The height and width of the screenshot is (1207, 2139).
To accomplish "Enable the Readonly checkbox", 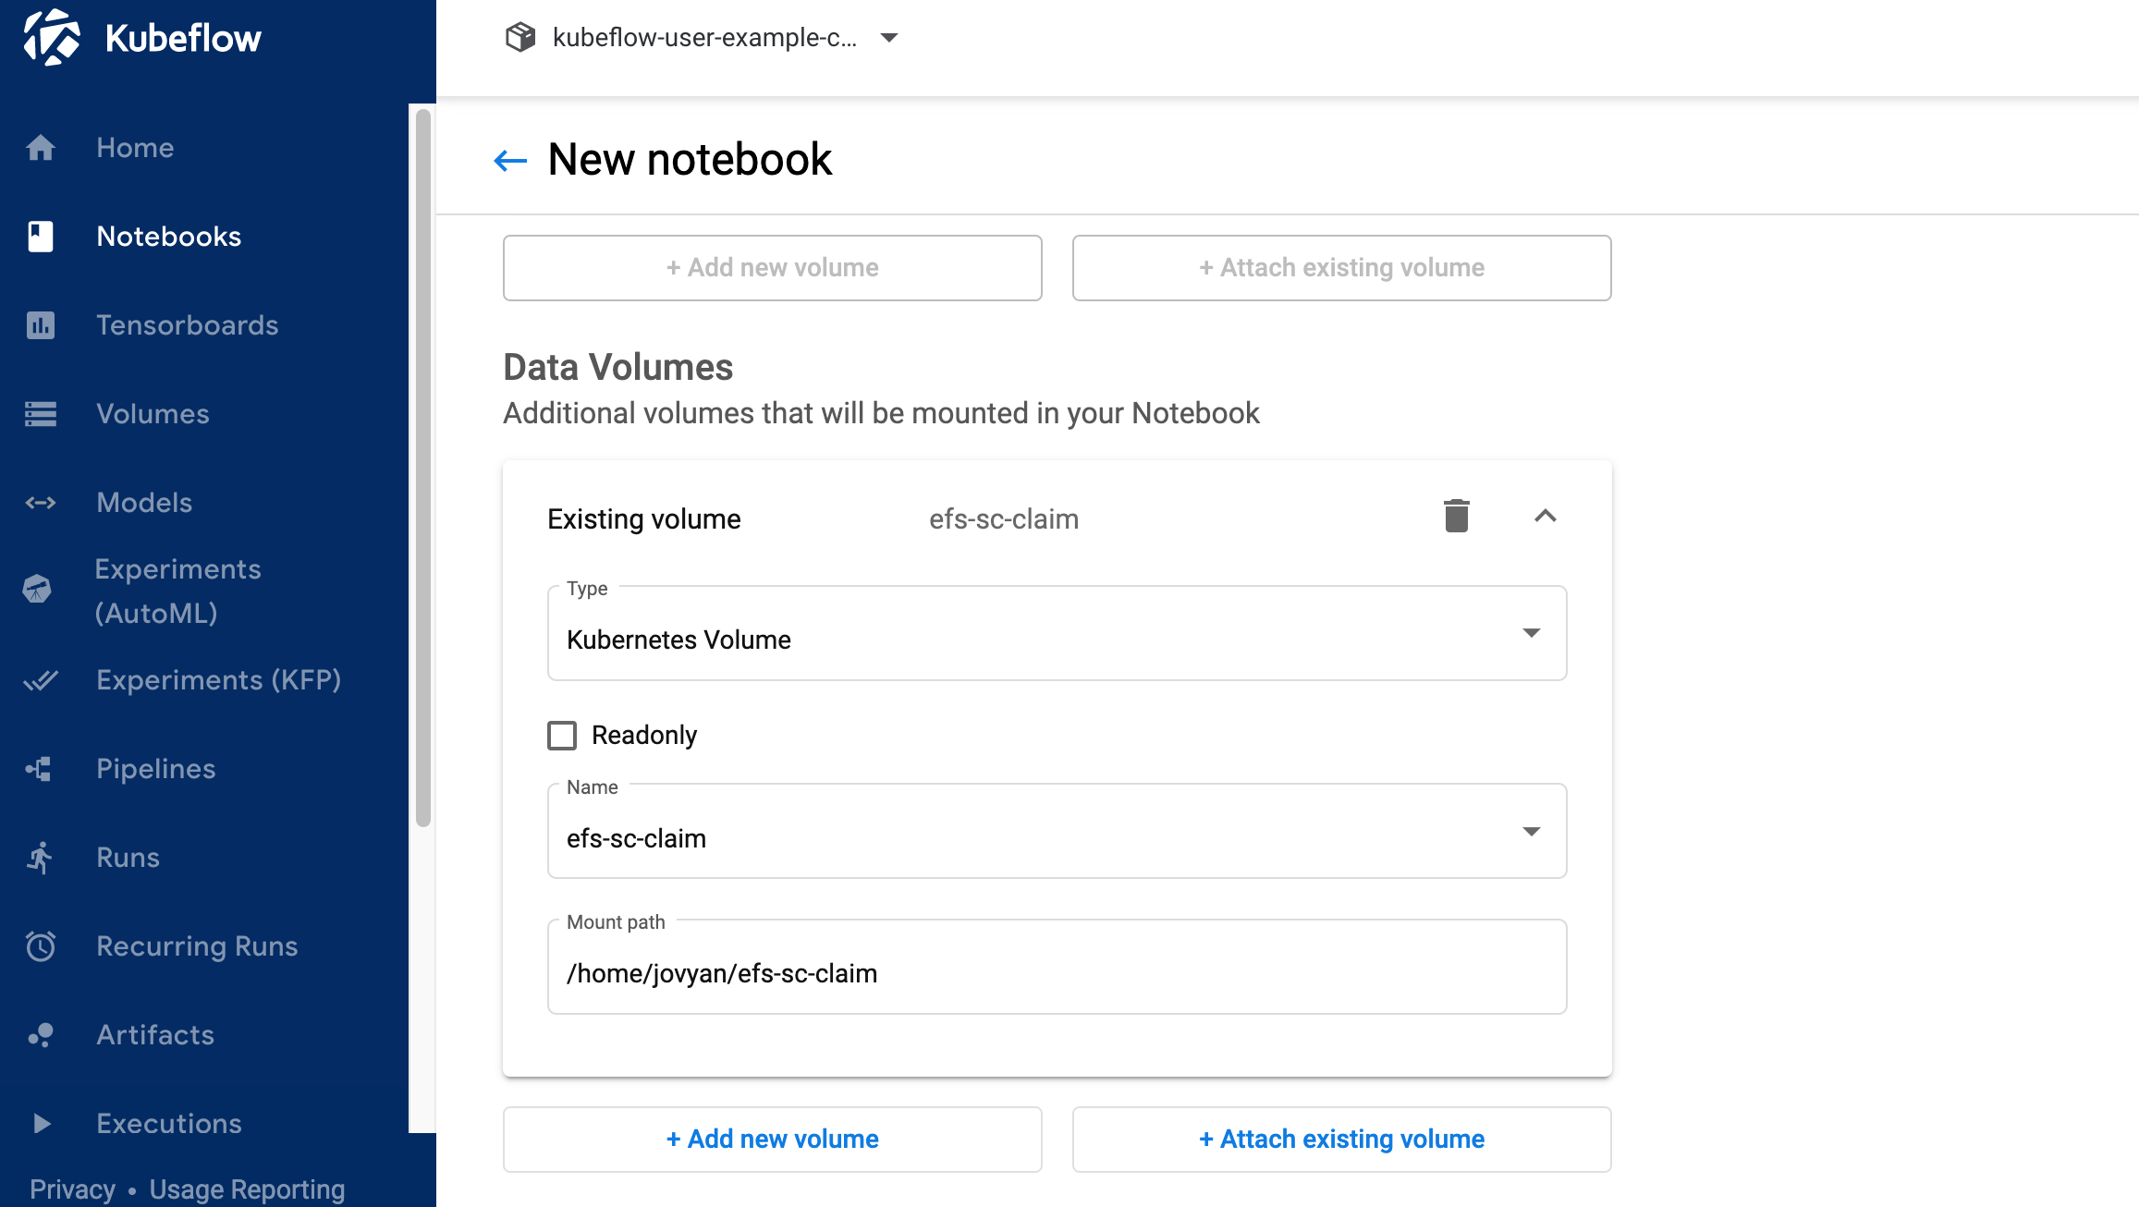I will pyautogui.click(x=562, y=736).
